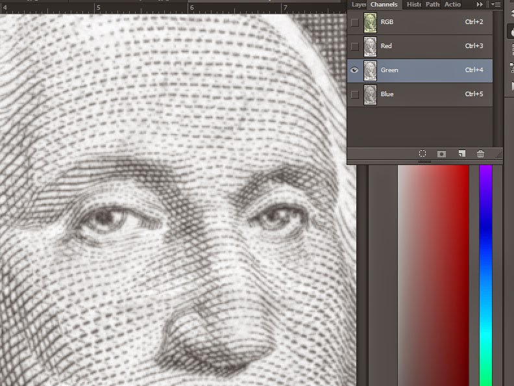Screen dimensions: 514x386
Task: Select the Blue channel row
Action: [x=420, y=94]
